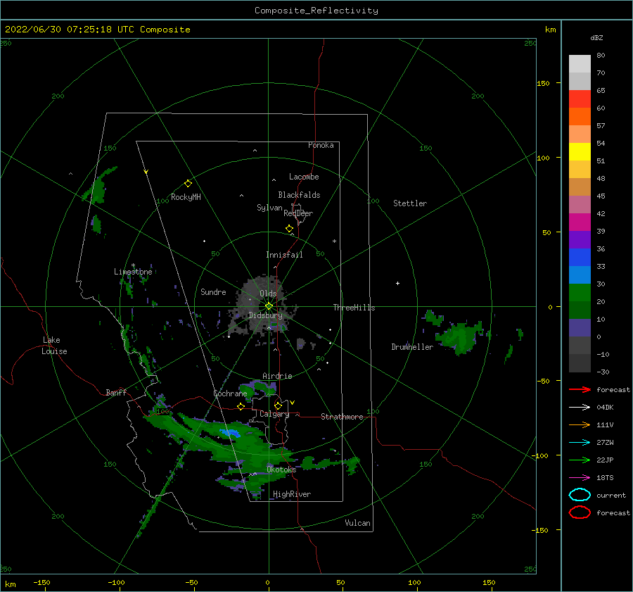Click the 20 dBZ green color swatch

pos(580,293)
